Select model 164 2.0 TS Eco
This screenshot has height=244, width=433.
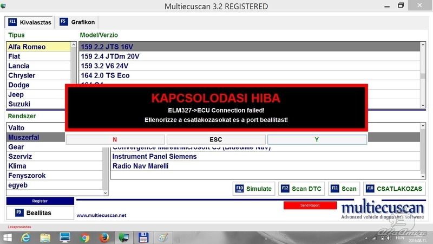click(250, 75)
